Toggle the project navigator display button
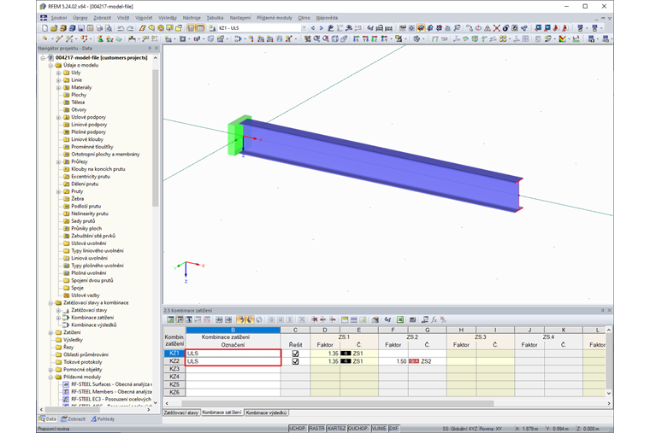This screenshot has height=433, width=650. tap(191, 28)
